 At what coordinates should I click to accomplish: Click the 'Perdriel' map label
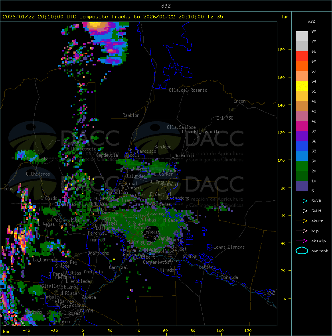[97, 233]
